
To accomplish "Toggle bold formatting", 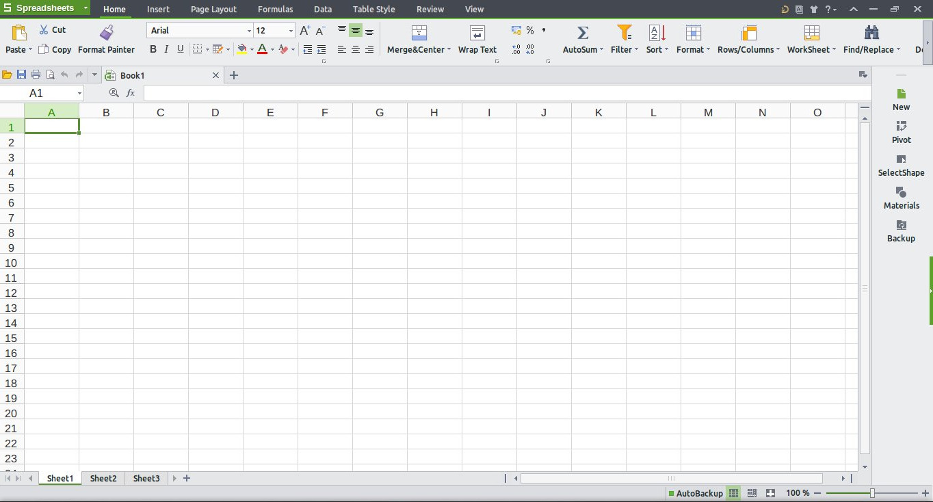I will [x=153, y=49].
